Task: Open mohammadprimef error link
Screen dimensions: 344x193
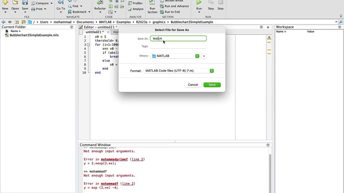Action: tap(114, 159)
